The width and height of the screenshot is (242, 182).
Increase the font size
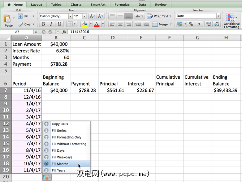92,16
